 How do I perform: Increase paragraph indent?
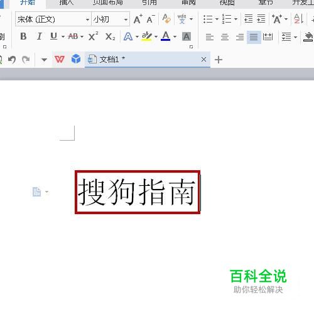click(x=261, y=19)
